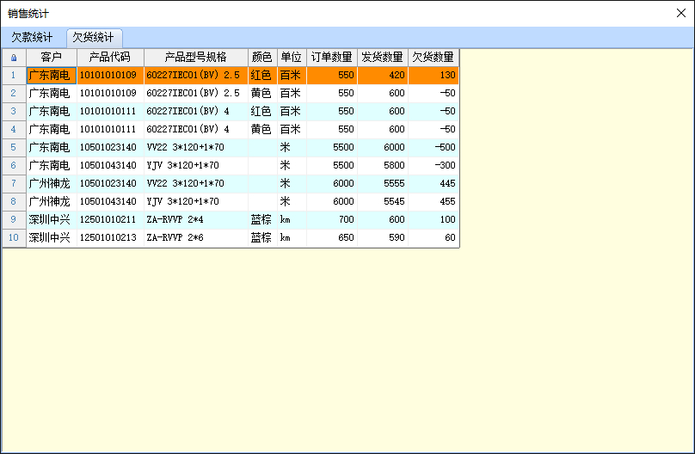Select the 深圳中兴 cell in row 9

51,219
